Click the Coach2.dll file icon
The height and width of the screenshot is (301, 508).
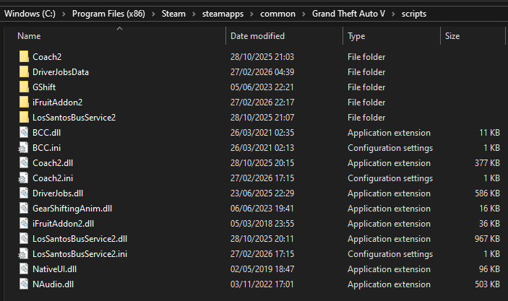coord(24,163)
